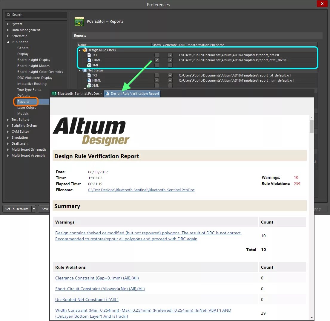
Task: Collapse the Design Rule Check report group
Action: coord(79,50)
